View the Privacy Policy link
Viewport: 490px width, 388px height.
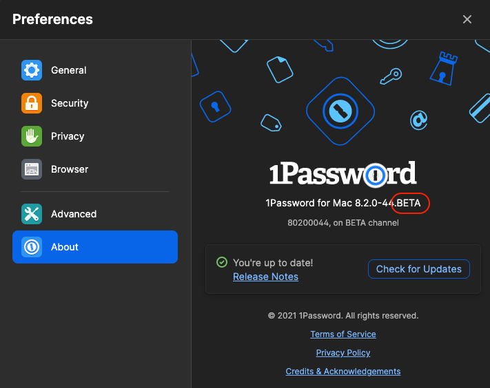pos(343,353)
